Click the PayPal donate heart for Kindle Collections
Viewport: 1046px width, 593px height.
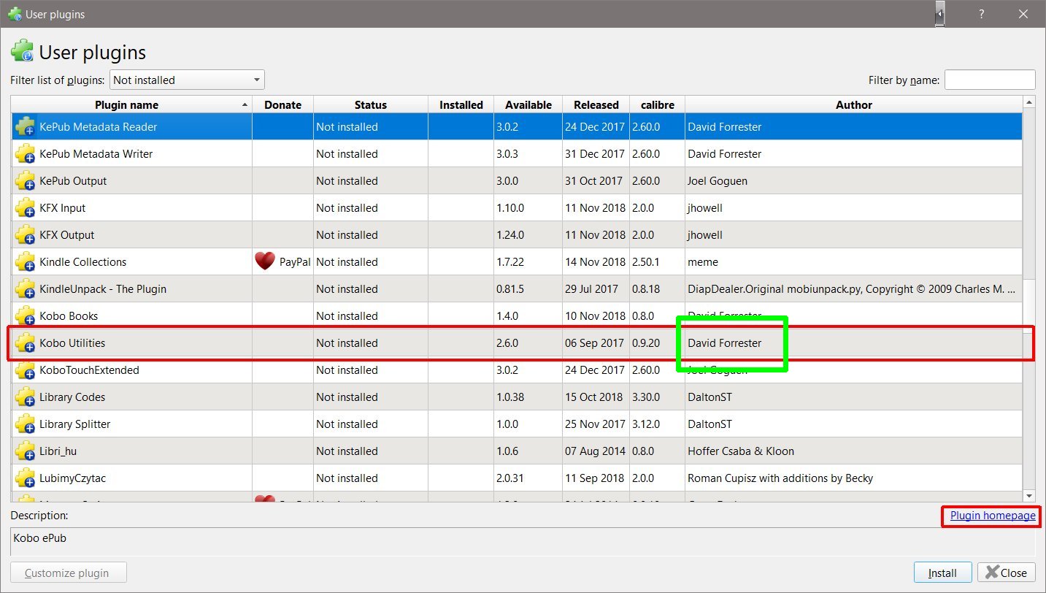click(x=264, y=261)
